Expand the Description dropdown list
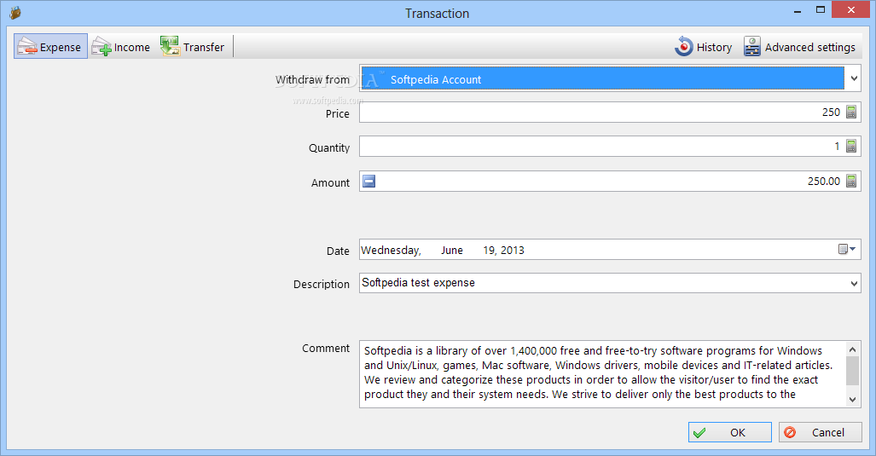 (854, 284)
